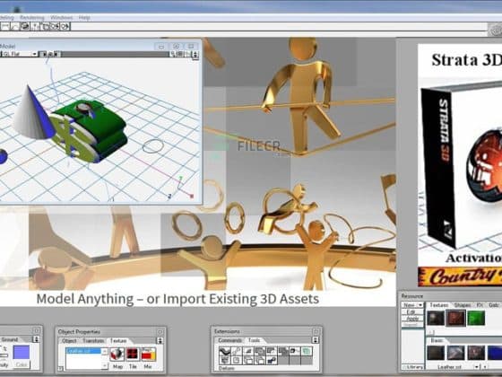This screenshot has width=502, height=377.
Task: Select the Basic tab in Resource library
Action: point(437,340)
